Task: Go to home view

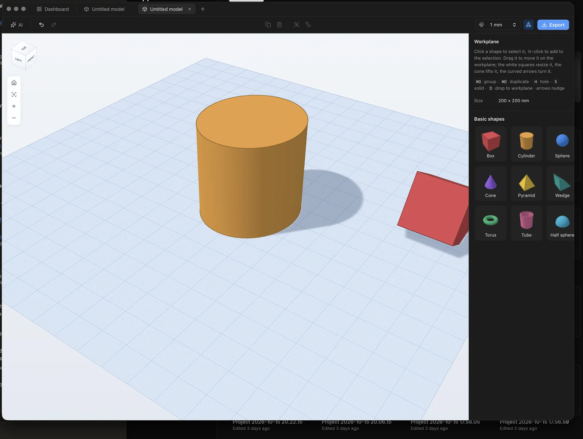Action: tap(14, 83)
